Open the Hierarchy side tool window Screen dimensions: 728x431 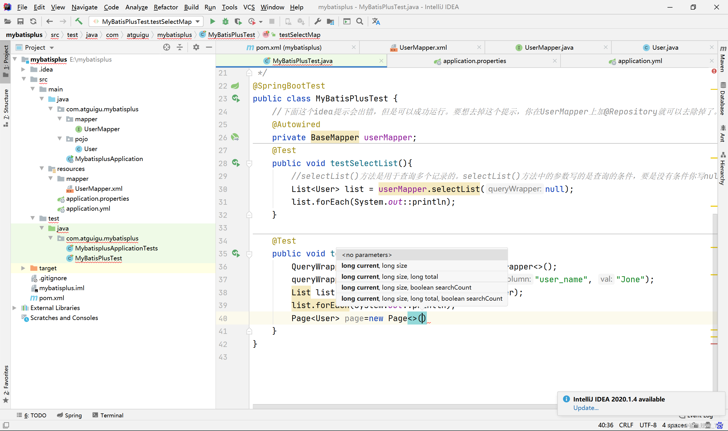click(723, 168)
